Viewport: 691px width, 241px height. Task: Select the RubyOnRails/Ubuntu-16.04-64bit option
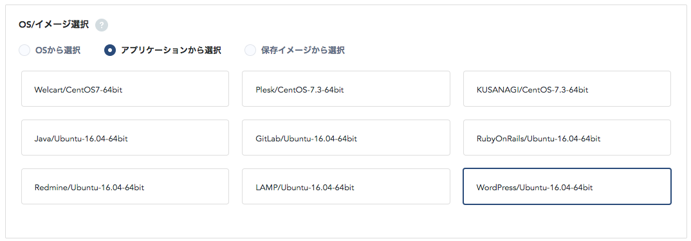pyautogui.click(x=567, y=138)
